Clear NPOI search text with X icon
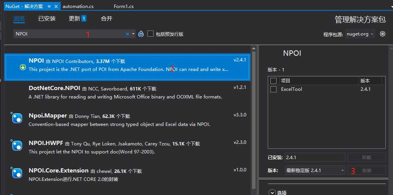 (127, 34)
